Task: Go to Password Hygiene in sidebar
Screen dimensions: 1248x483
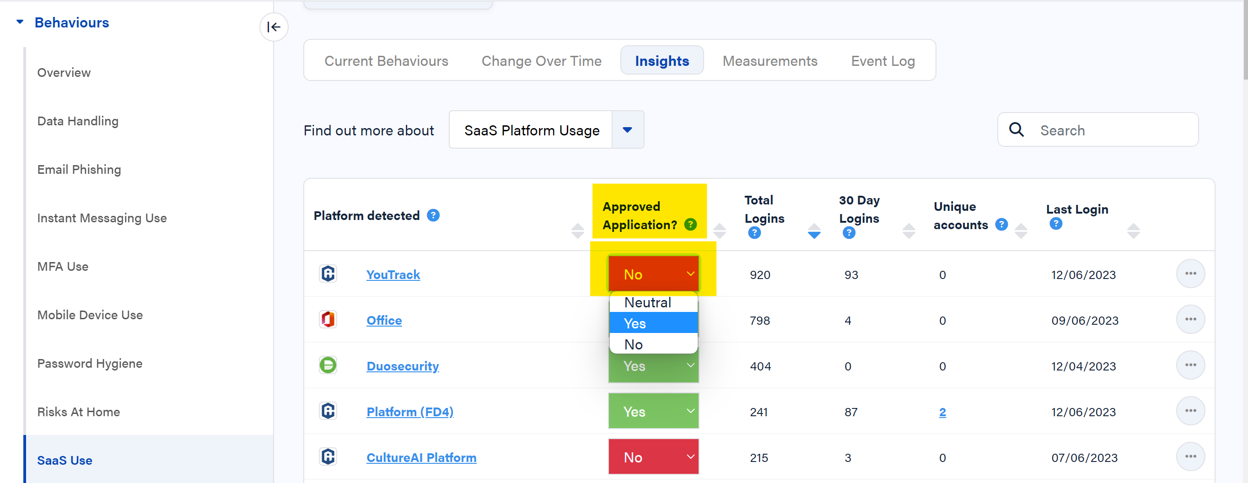Action: (x=90, y=363)
